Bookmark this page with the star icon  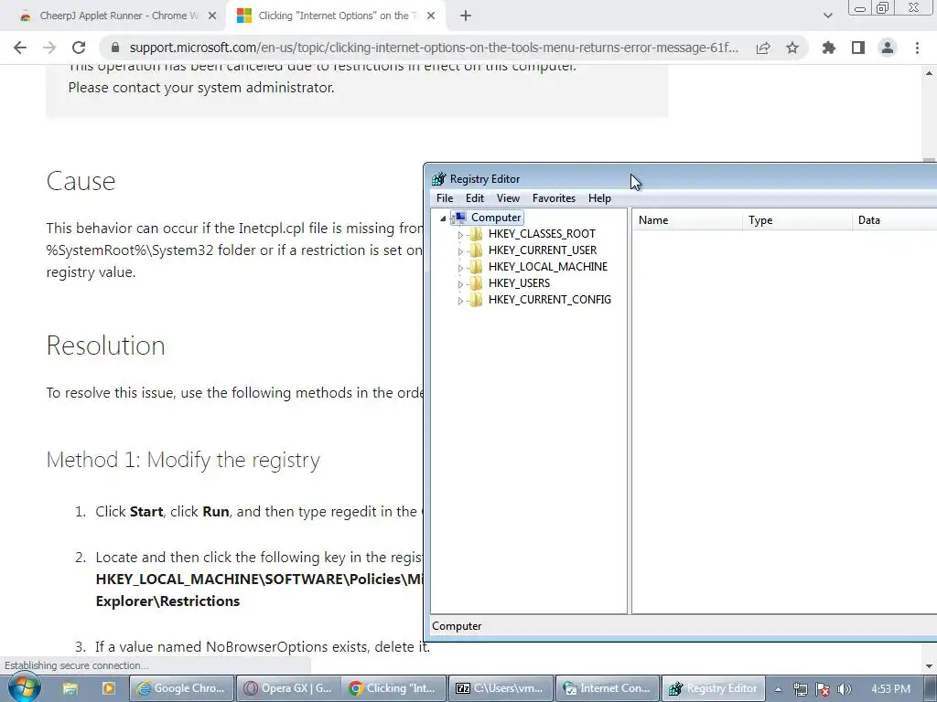[x=792, y=48]
